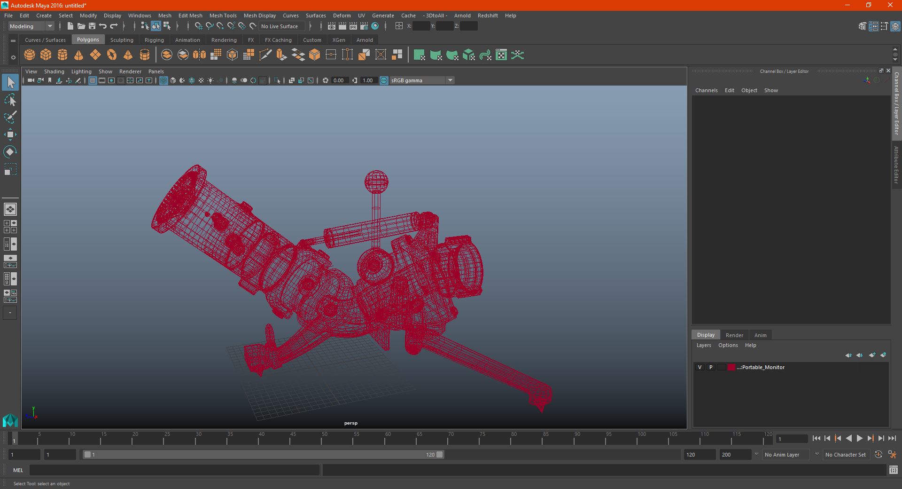Open the Render Settings icon

click(x=364, y=26)
